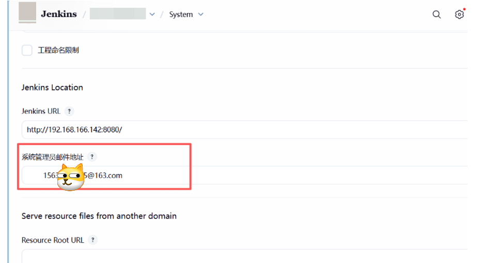This screenshot has width=483, height=263.
Task: Toggle the 工程命名限制 checkbox
Action: tap(27, 50)
